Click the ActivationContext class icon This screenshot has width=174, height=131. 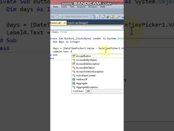tap(74, 76)
